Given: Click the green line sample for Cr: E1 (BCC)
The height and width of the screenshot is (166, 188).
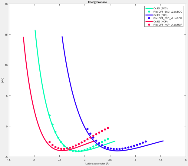Looking at the screenshot, I should (x=149, y=8).
